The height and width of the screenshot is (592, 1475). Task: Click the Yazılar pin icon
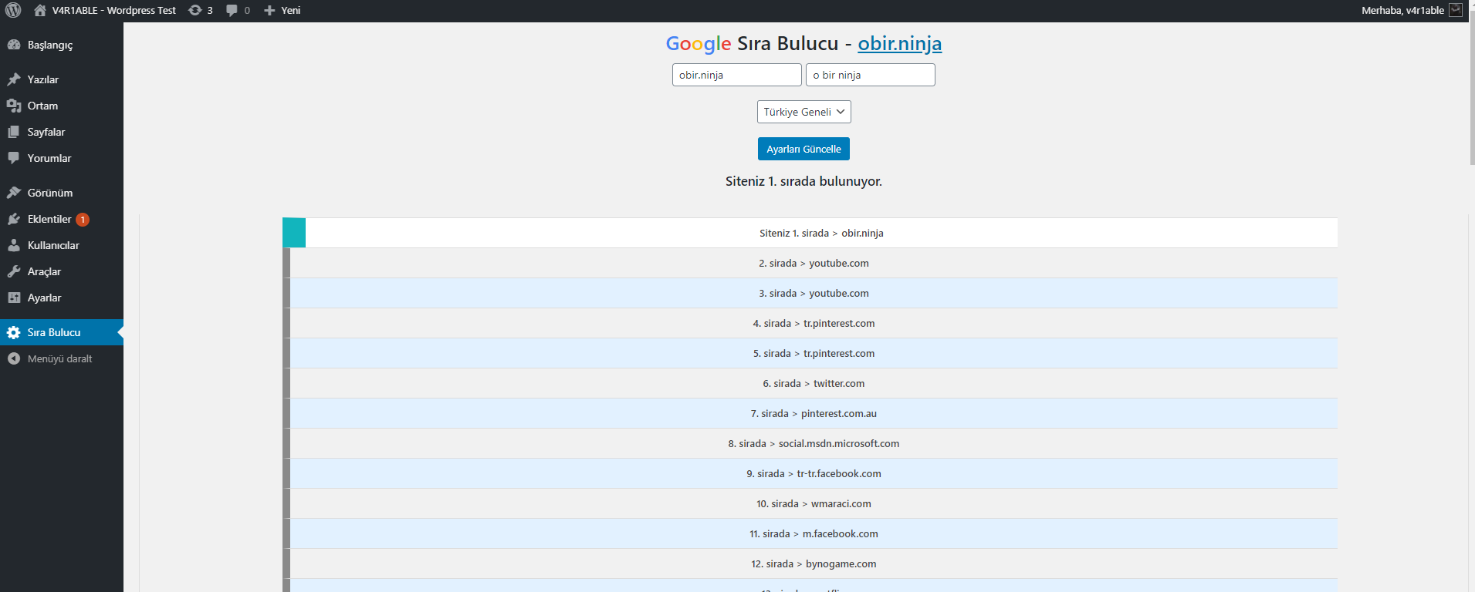14,79
